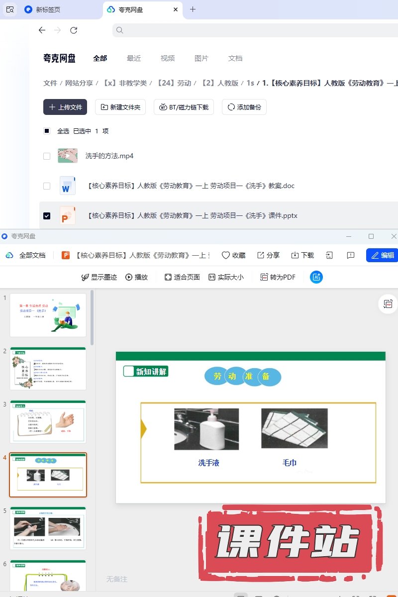Click the 收藏 heart icon
The height and width of the screenshot is (597, 398).
tap(226, 255)
